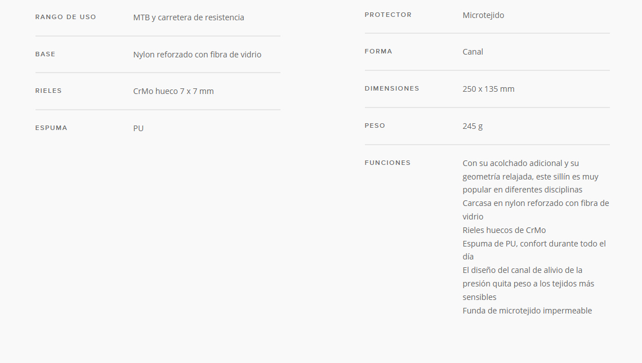642x363 pixels.
Task: Click the PROTECTOR label
Action: 388,15
